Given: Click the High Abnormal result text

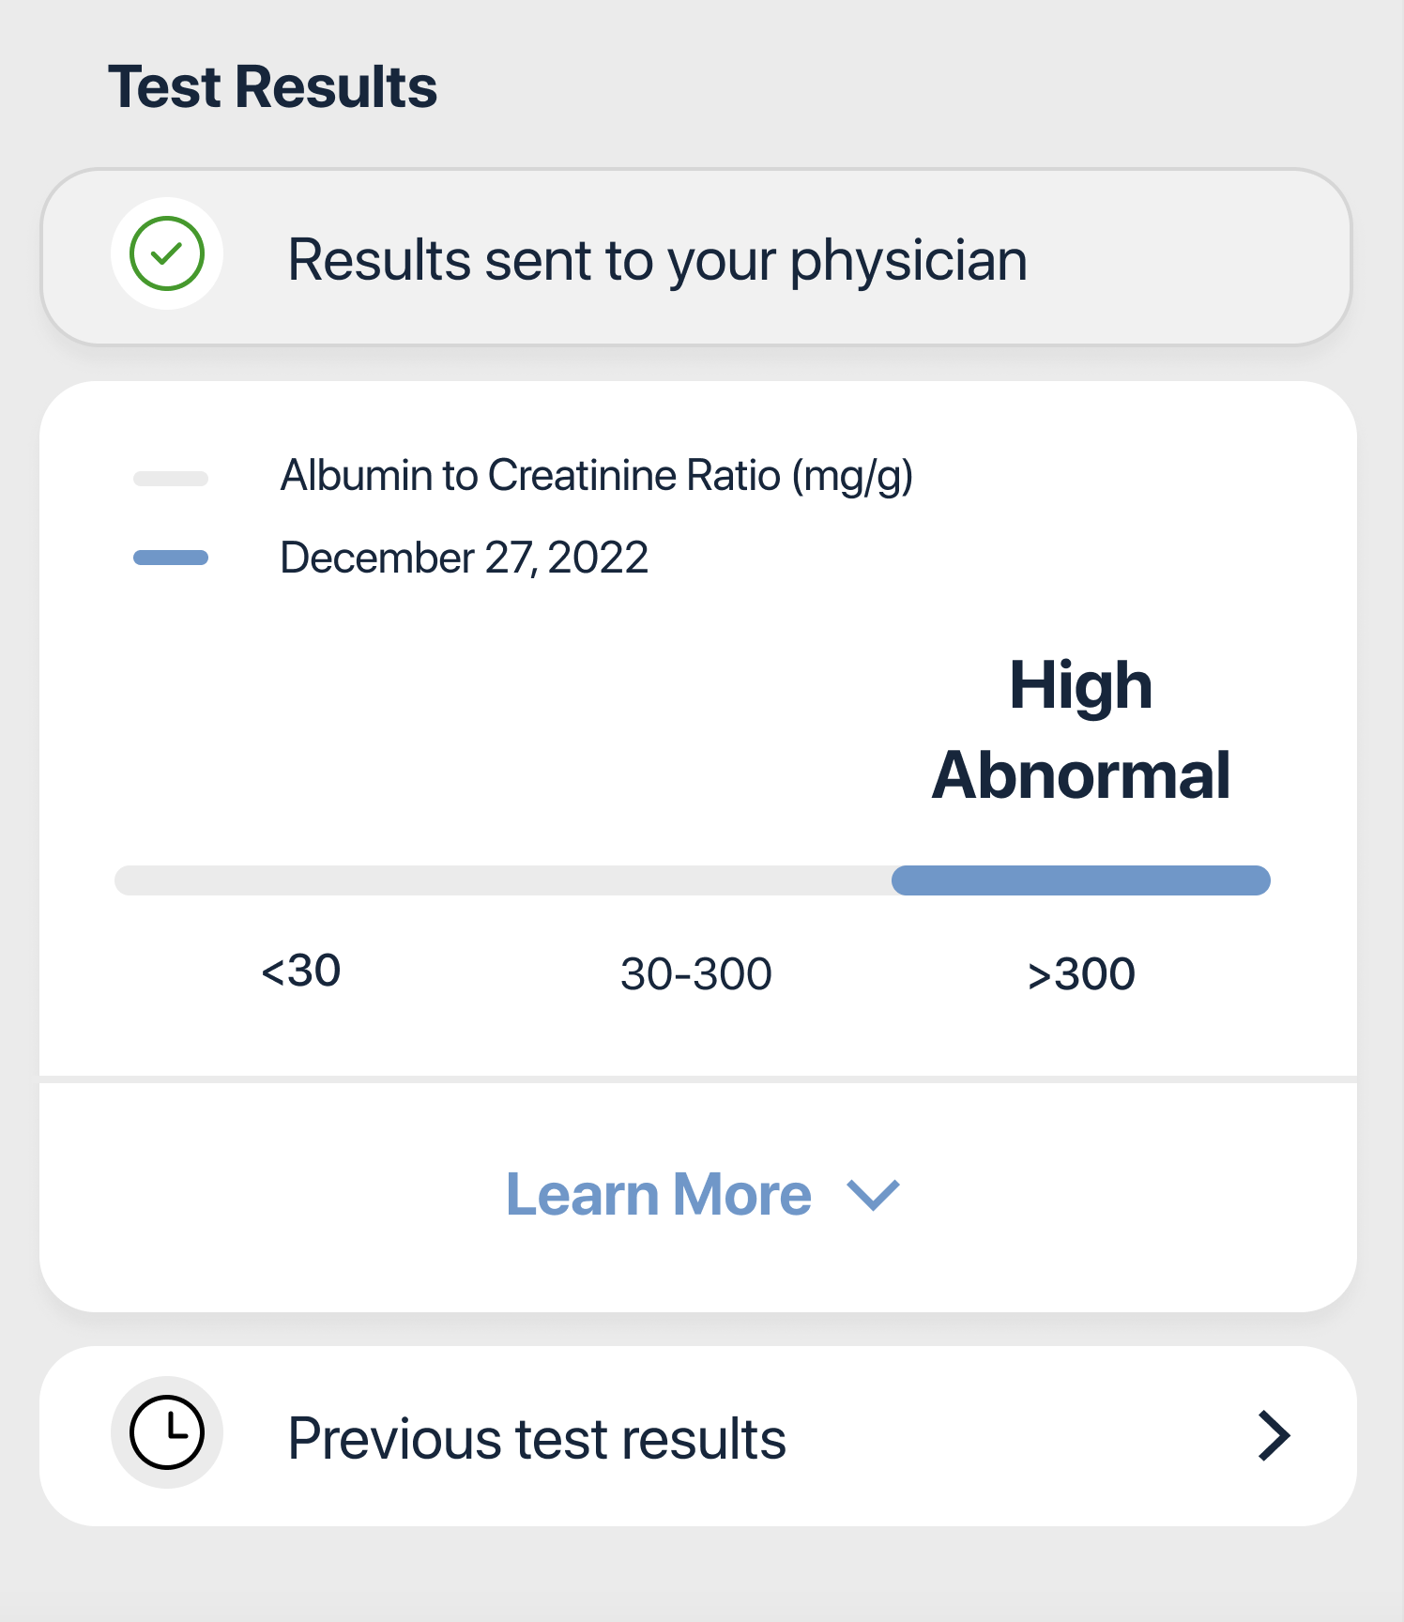Looking at the screenshot, I should [1081, 729].
